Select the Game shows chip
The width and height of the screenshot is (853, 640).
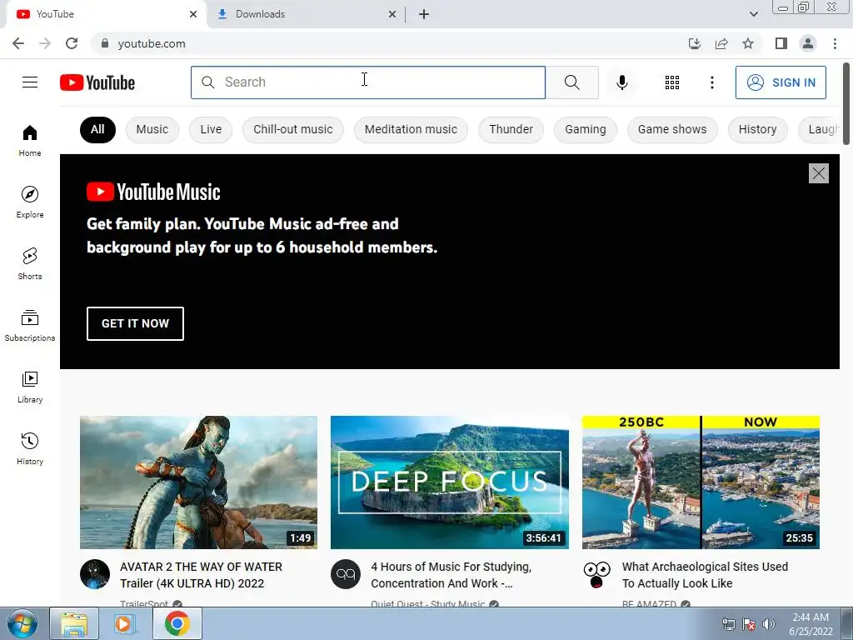pyautogui.click(x=672, y=129)
